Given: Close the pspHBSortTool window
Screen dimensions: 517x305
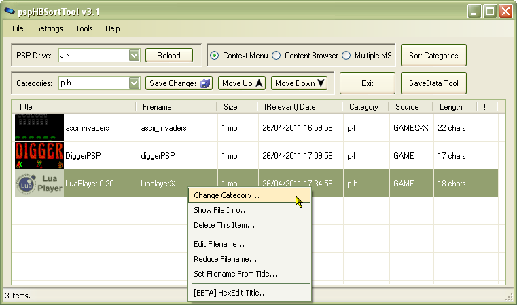Looking at the screenshot, I should pos(505,12).
